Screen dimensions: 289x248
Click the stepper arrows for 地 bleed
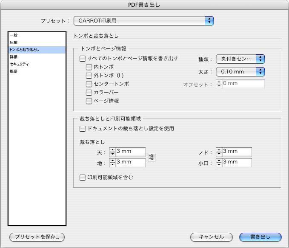(112, 163)
